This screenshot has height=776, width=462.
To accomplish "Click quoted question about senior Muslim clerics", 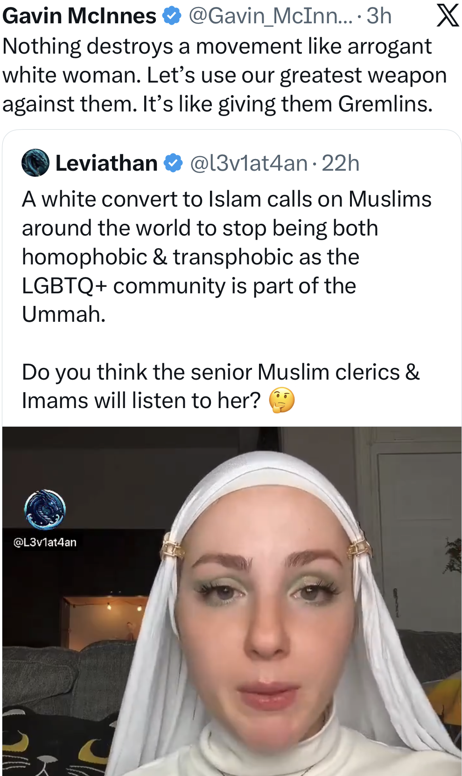I will tap(221, 386).
